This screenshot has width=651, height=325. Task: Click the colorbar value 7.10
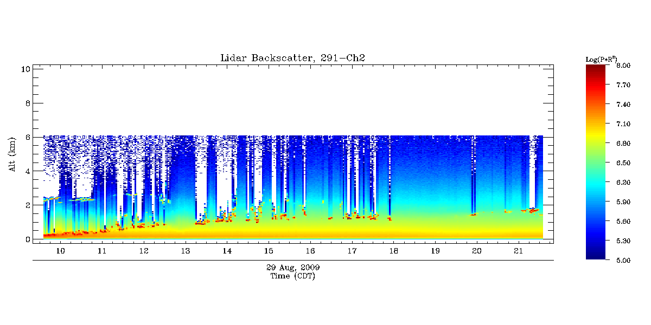623,124
